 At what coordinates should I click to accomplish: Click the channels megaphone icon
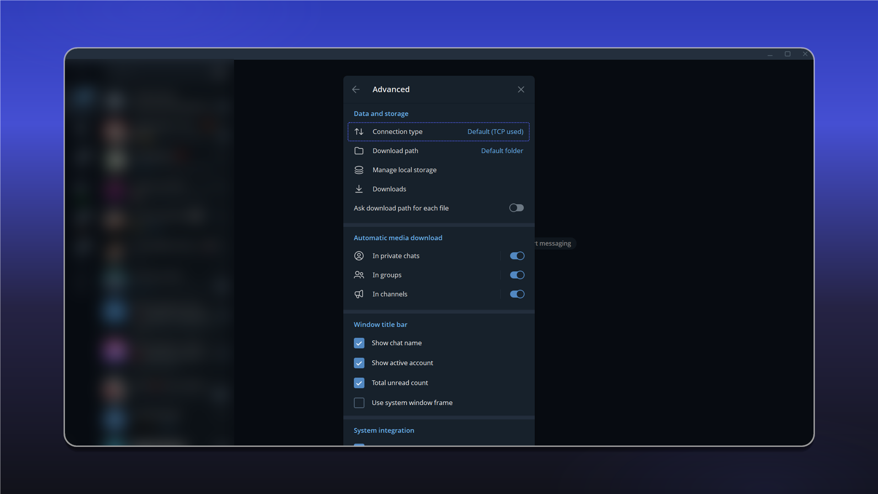click(359, 294)
